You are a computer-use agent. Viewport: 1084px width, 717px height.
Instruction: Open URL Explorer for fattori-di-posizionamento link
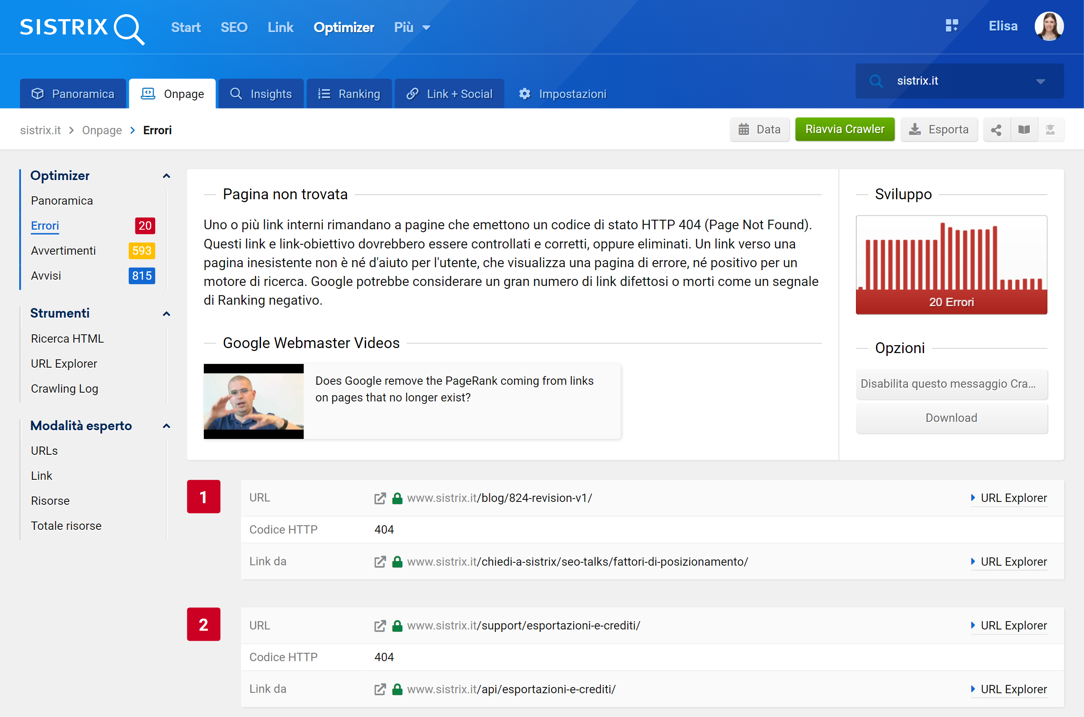(x=1009, y=562)
